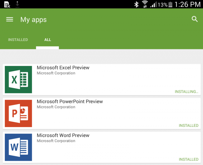203x165 pixels.
Task: Open the Microsoft Excel Preview app icon
Action: pyautogui.click(x=18, y=80)
